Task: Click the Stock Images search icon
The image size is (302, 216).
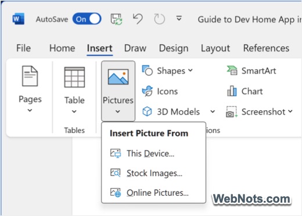Action: [x=116, y=173]
